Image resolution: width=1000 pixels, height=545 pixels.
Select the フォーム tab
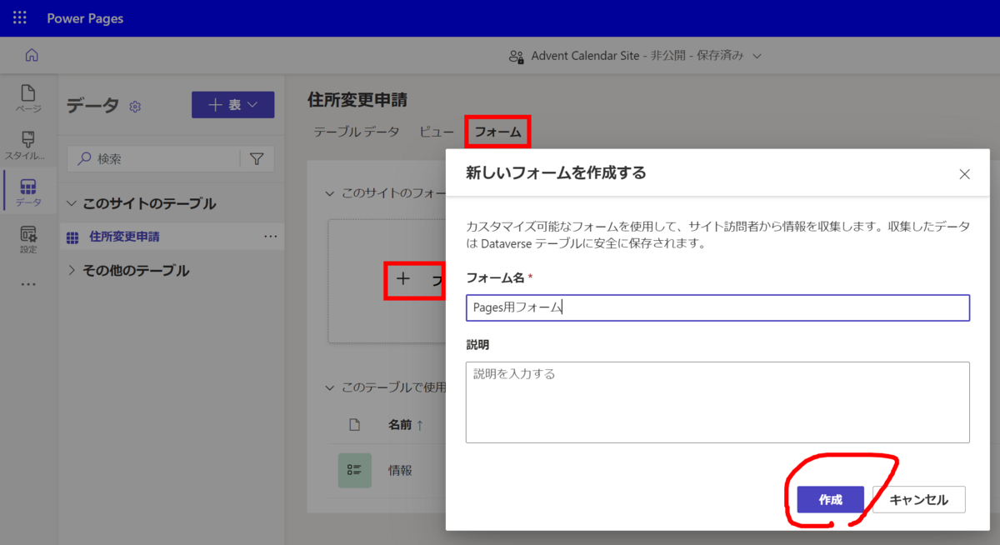(497, 132)
